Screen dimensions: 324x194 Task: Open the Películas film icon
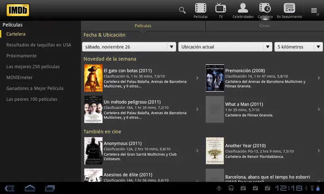(200, 8)
